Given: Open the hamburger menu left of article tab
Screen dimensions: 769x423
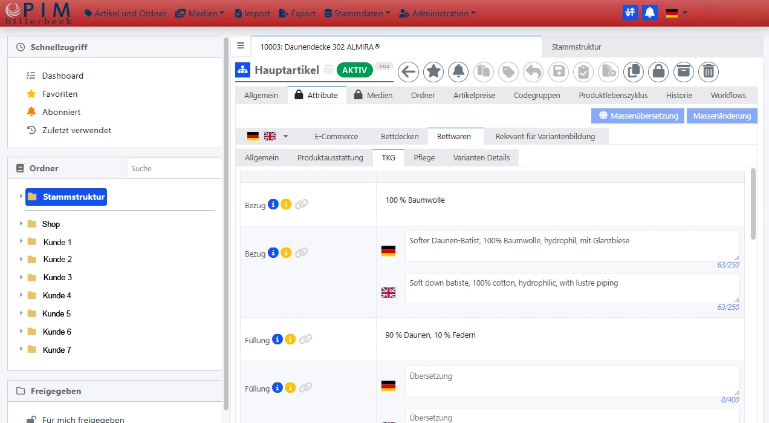Looking at the screenshot, I should [x=241, y=45].
